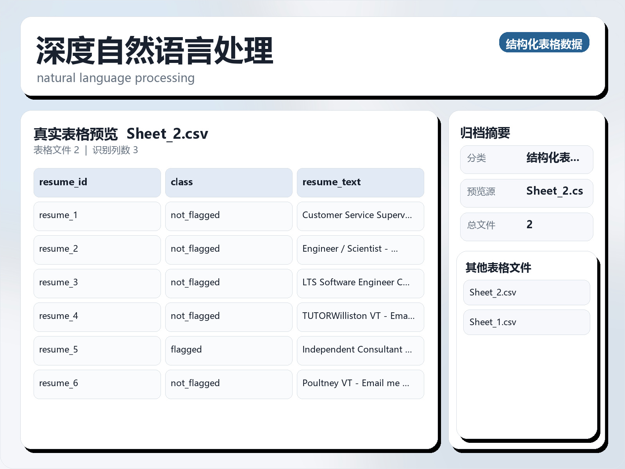Click the resume_1 cell
This screenshot has width=625, height=469.
pos(97,216)
